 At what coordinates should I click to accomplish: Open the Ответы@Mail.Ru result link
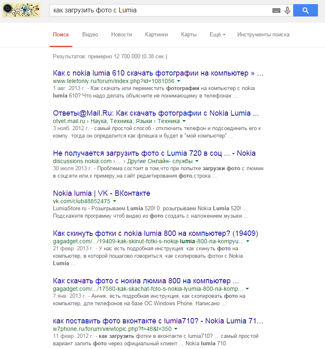coord(156,113)
